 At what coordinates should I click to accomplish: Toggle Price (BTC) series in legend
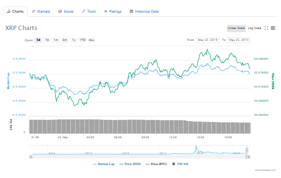point(156,164)
